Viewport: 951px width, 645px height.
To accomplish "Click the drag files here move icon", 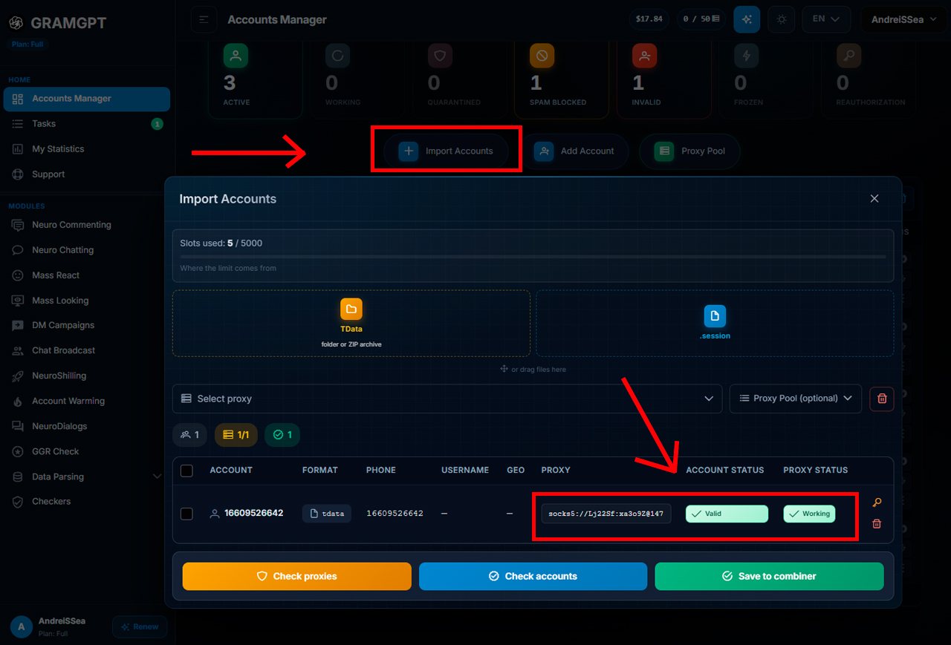I will pyautogui.click(x=504, y=369).
